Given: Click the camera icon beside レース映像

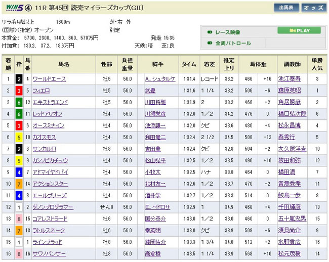Looking at the screenshot, I should point(210,32).
